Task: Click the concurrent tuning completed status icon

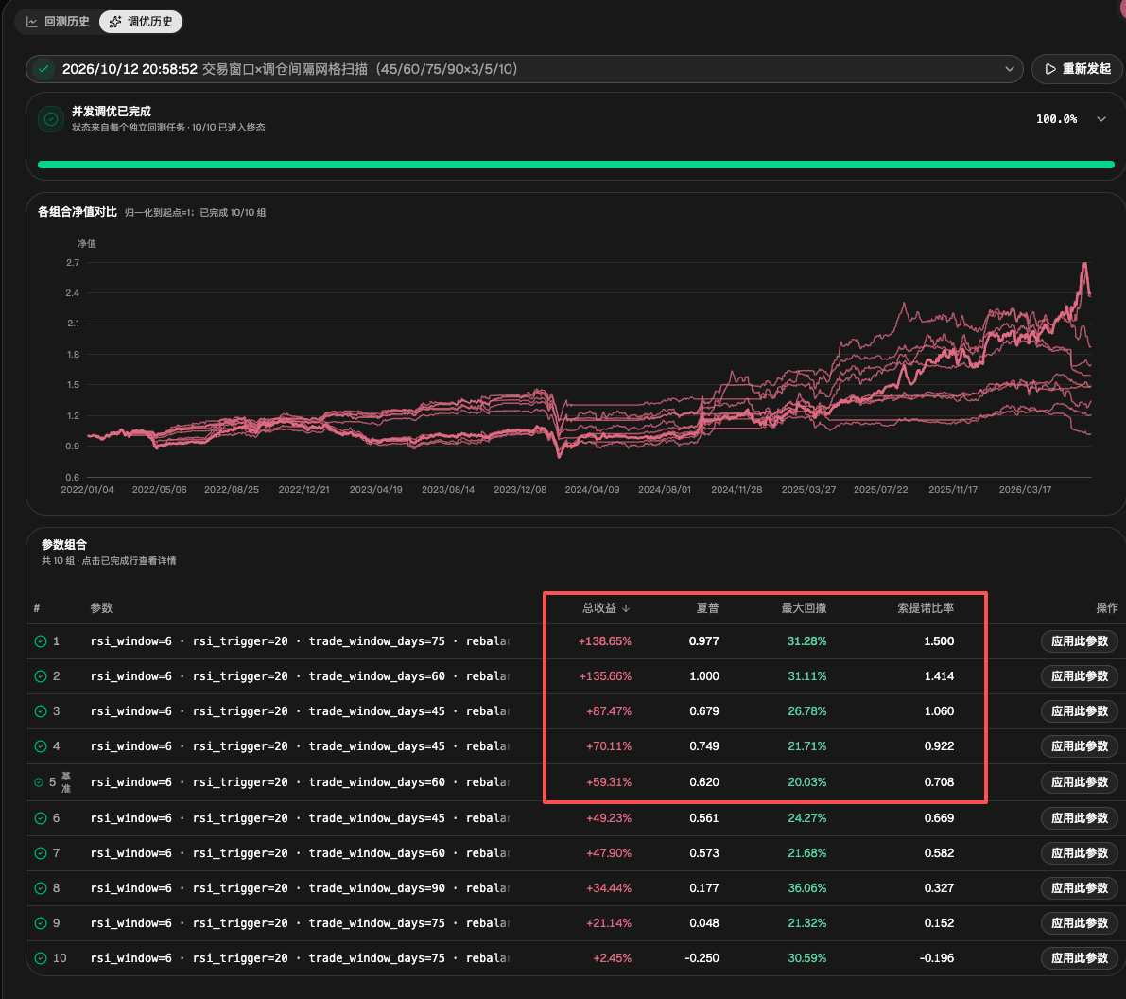Action: click(x=51, y=119)
